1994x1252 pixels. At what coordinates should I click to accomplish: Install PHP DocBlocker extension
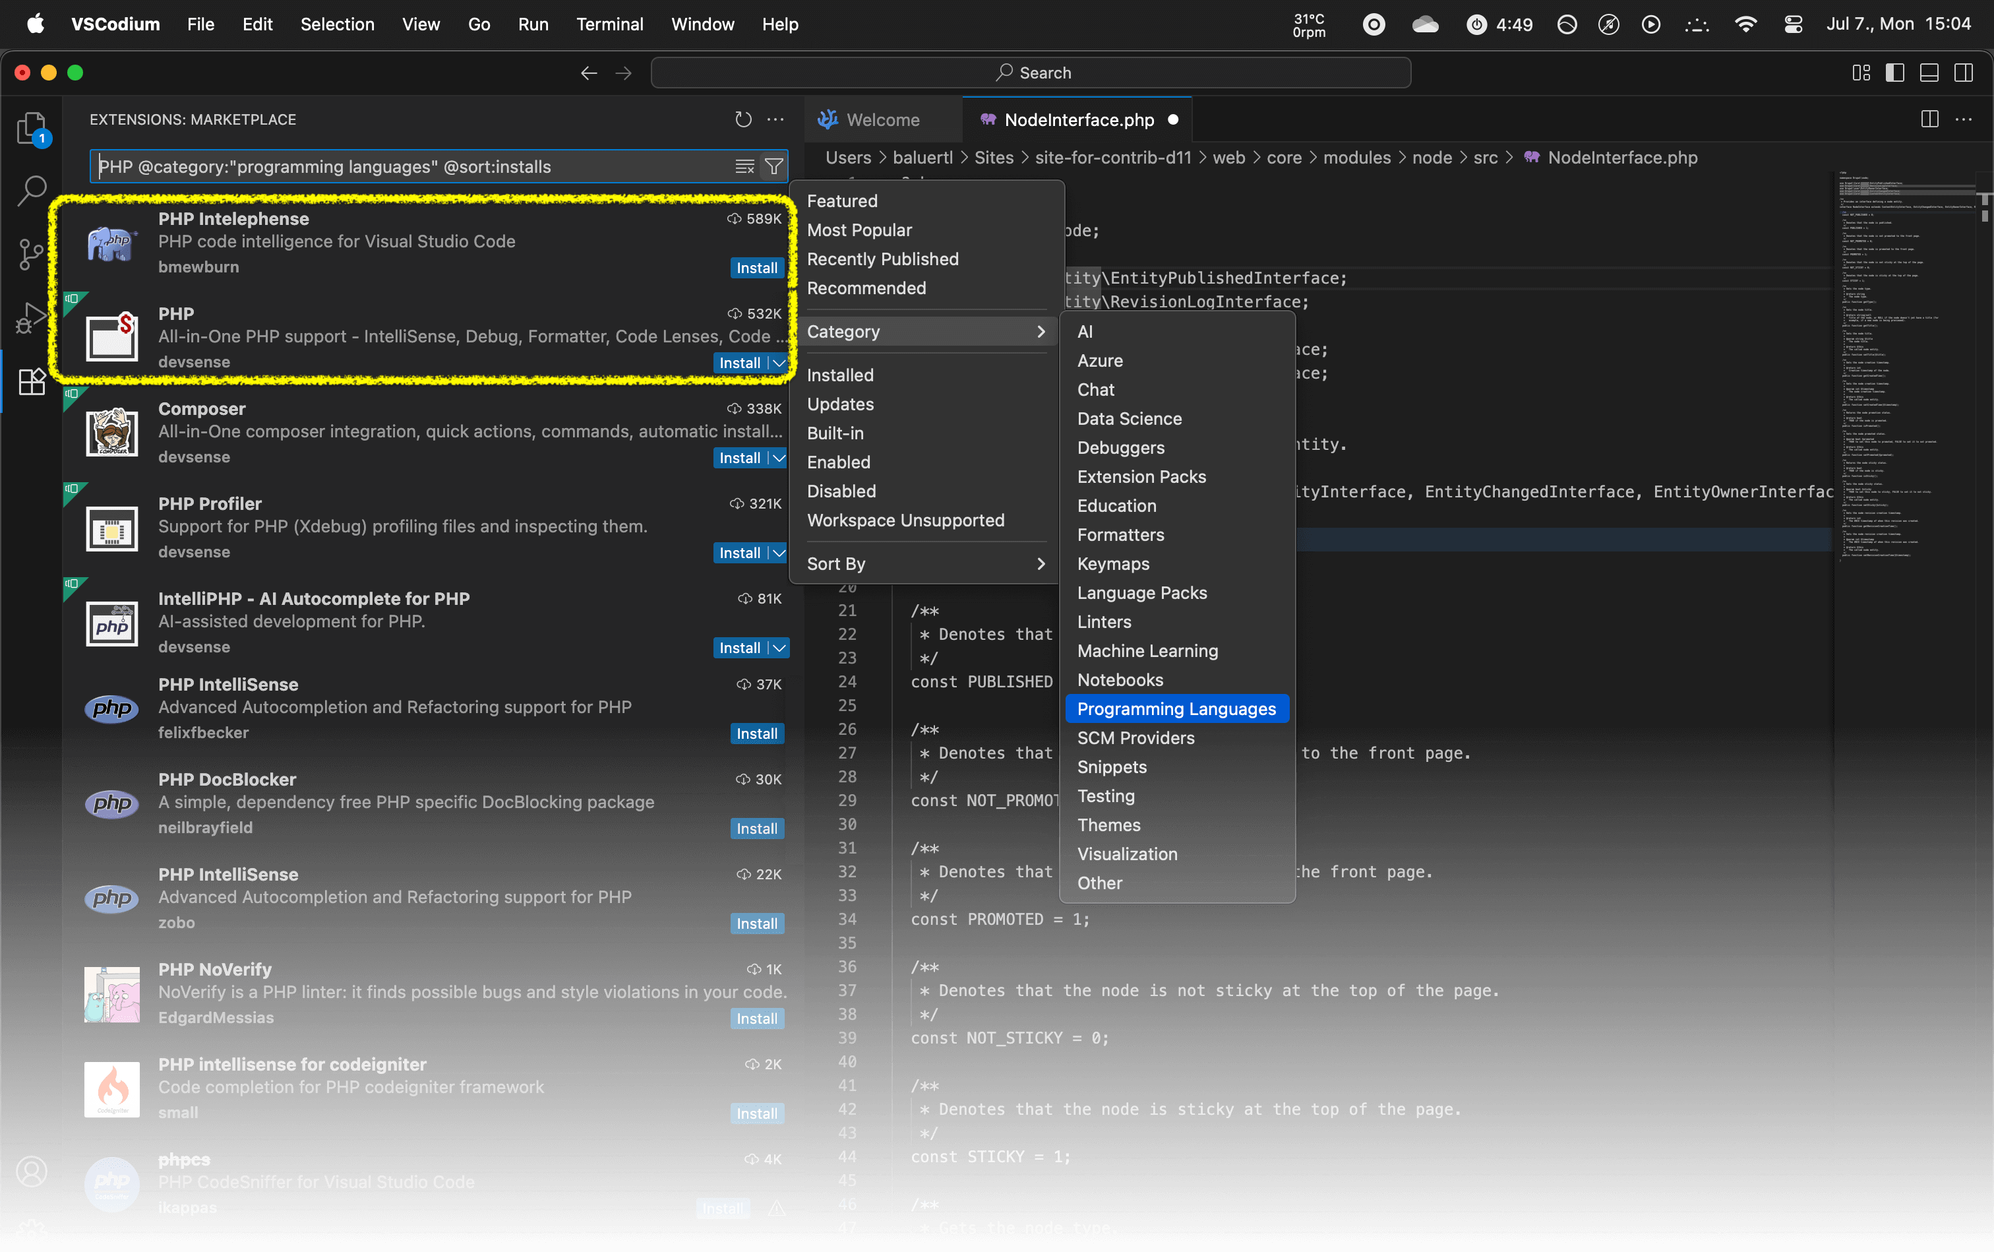756,828
